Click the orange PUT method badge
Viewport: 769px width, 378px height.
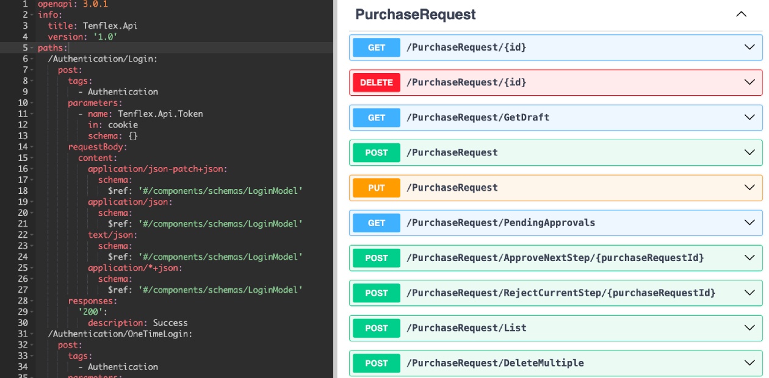376,188
